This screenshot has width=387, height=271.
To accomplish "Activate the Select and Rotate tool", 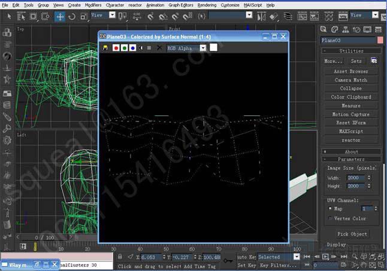I will point(72,17).
